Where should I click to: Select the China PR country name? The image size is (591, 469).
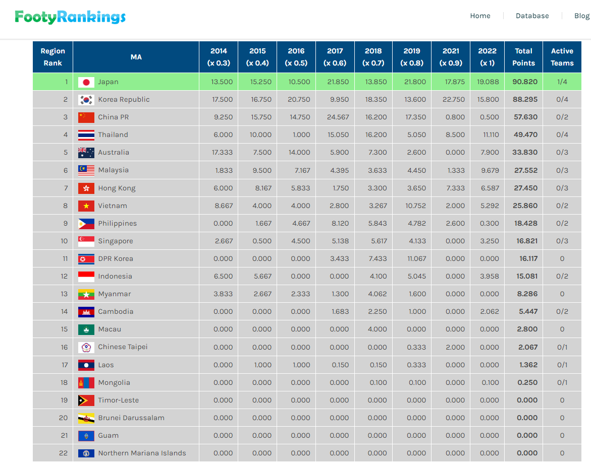point(114,117)
